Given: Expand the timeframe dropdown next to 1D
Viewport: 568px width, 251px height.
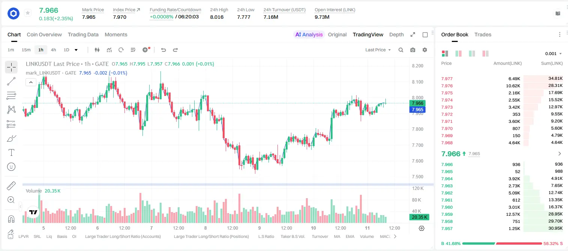Looking at the screenshot, I should tap(76, 50).
